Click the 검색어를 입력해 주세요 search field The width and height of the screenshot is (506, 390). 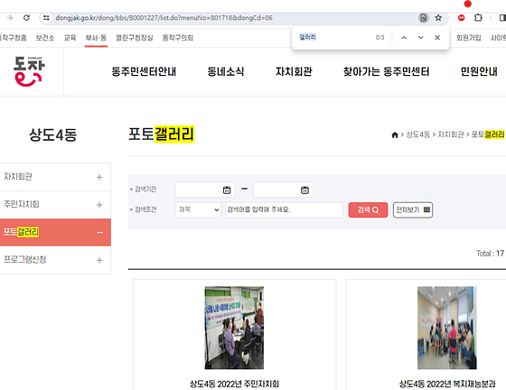click(x=284, y=209)
